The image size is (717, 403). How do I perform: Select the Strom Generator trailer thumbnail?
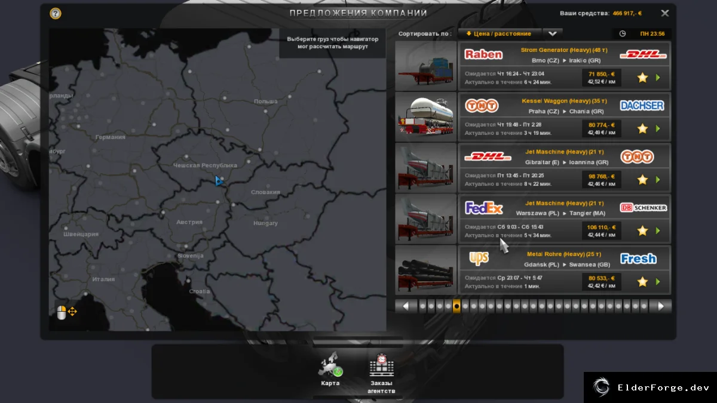tap(425, 66)
